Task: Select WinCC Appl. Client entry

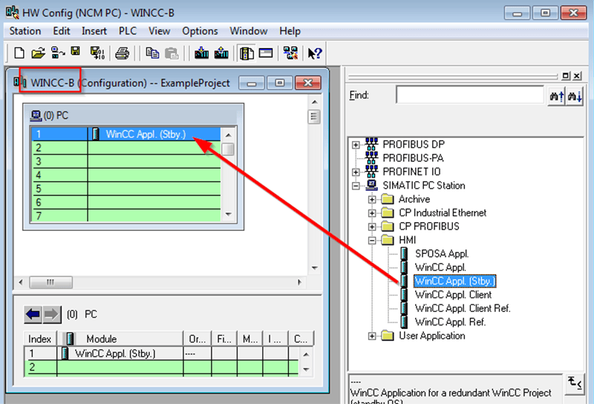Action: click(x=453, y=295)
